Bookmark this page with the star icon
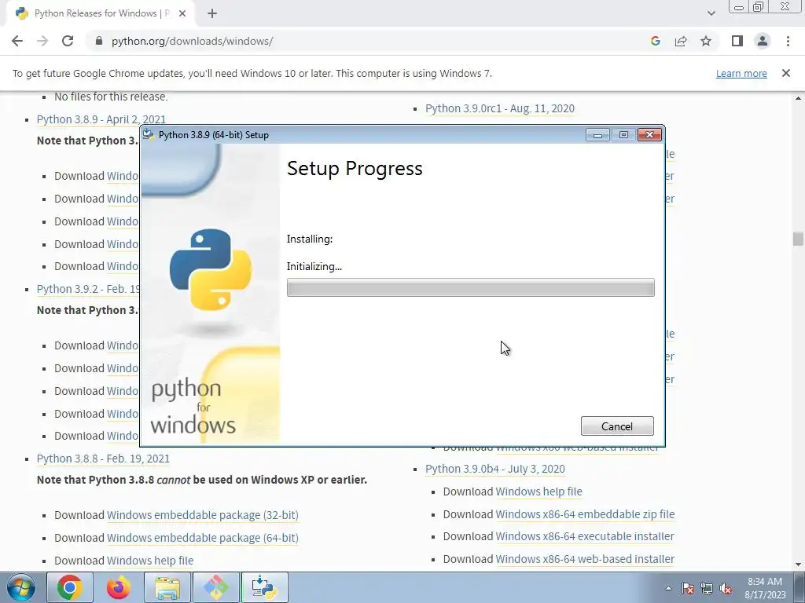 click(706, 41)
